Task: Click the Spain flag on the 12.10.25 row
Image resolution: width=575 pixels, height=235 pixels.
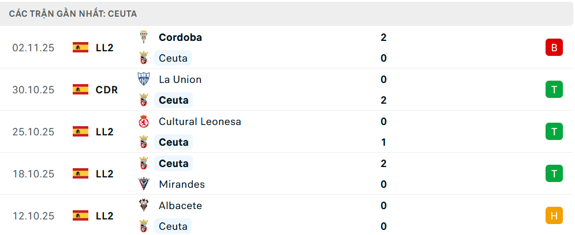Action: (80, 215)
